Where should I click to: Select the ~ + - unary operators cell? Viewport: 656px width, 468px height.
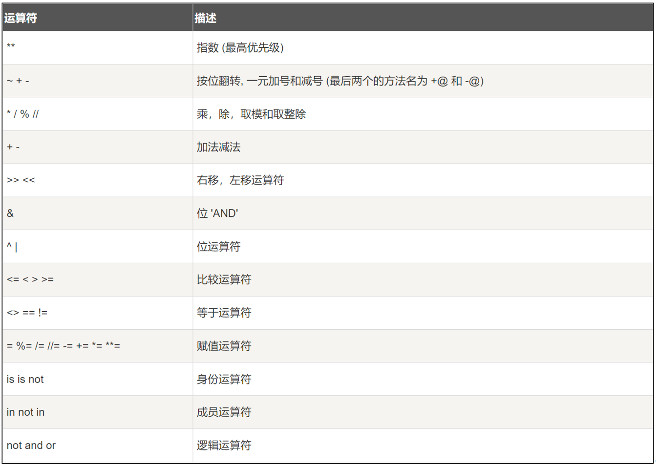tap(18, 81)
